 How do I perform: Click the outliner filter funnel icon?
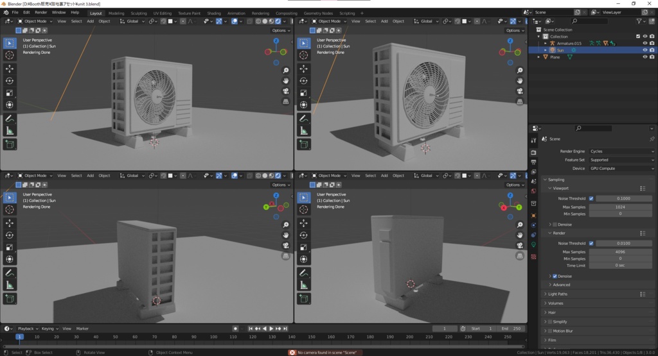[639, 21]
